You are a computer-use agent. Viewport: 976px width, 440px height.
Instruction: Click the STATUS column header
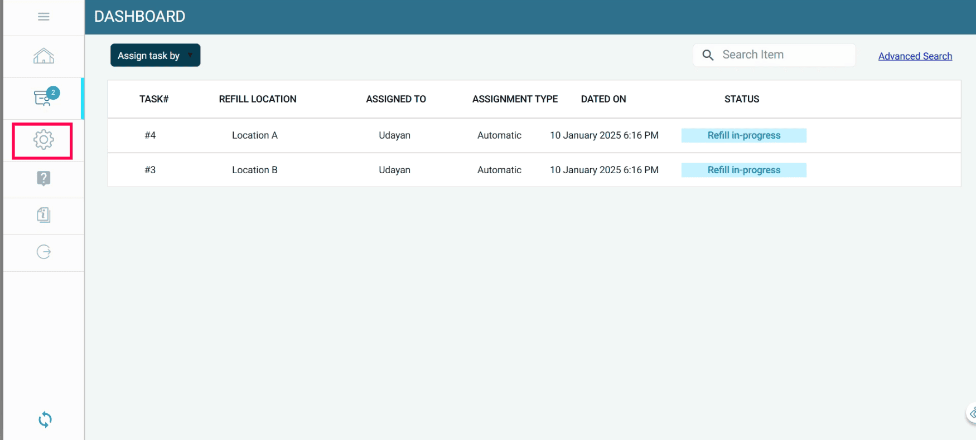point(741,99)
